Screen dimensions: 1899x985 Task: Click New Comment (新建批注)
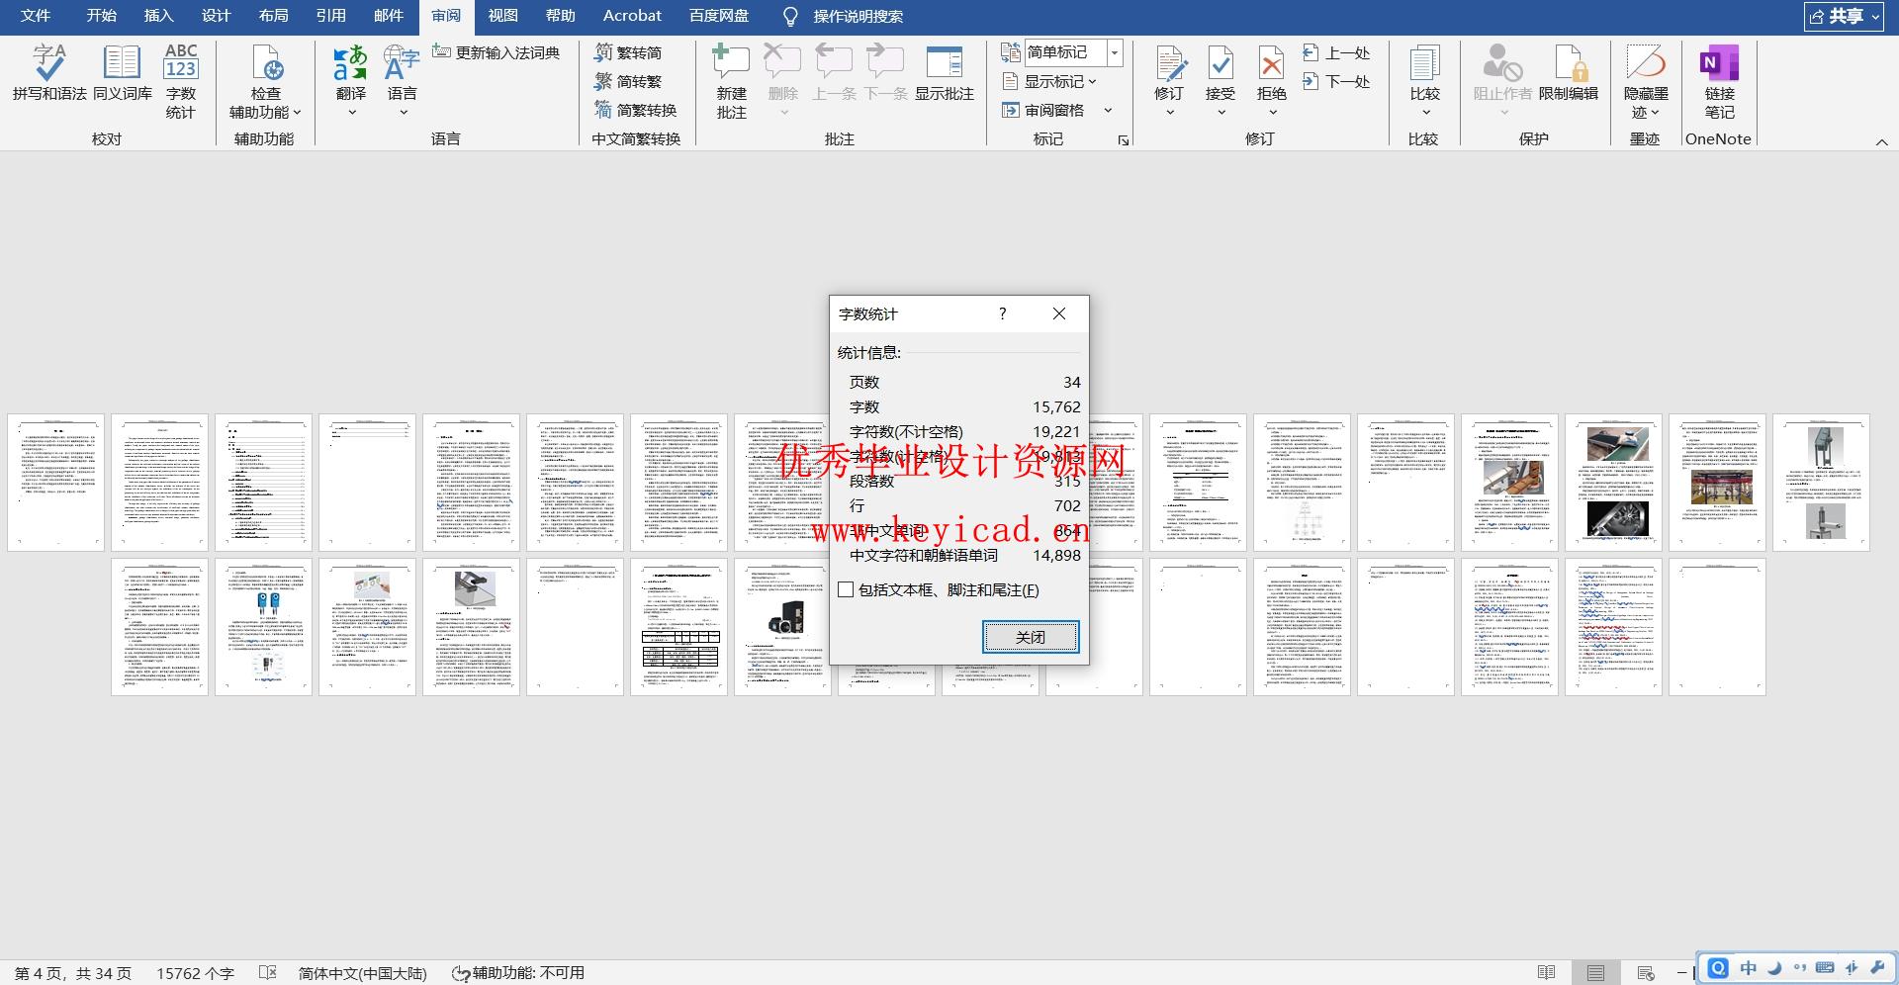(731, 81)
